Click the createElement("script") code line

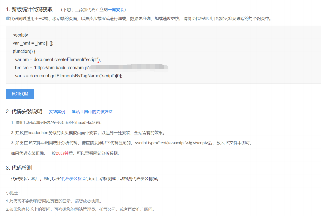(x=58, y=60)
